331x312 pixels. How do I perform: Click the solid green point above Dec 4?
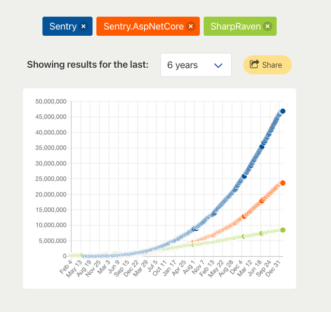pyautogui.click(x=244, y=236)
